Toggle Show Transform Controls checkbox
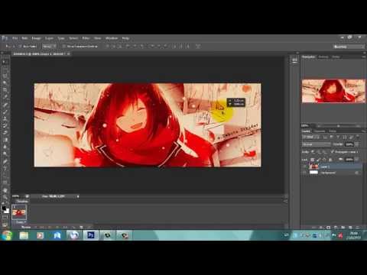Viewport: 367px width, 275px height. 63,47
